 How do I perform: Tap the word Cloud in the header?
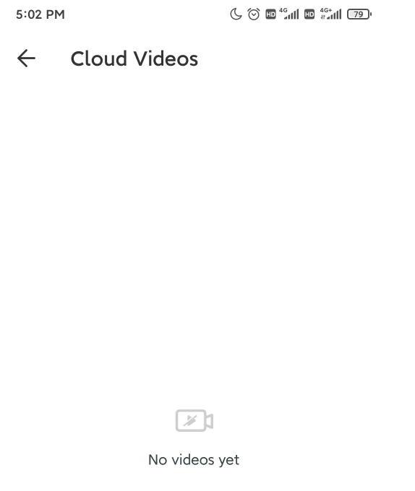point(98,58)
